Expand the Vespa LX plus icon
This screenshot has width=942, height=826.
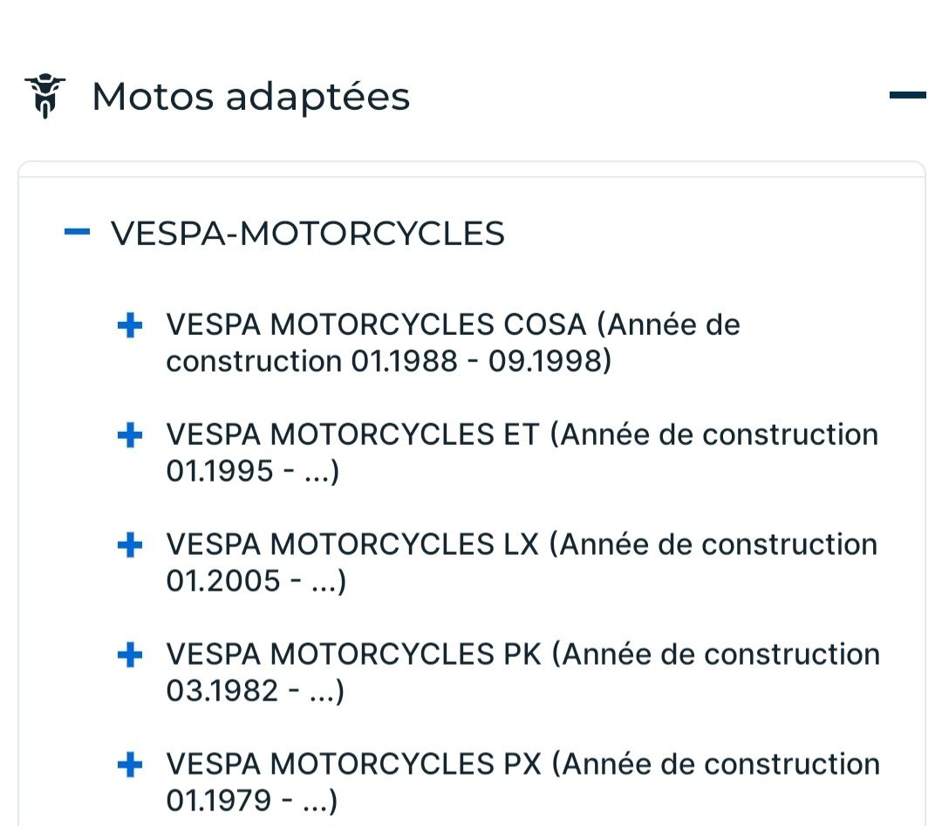tap(130, 545)
